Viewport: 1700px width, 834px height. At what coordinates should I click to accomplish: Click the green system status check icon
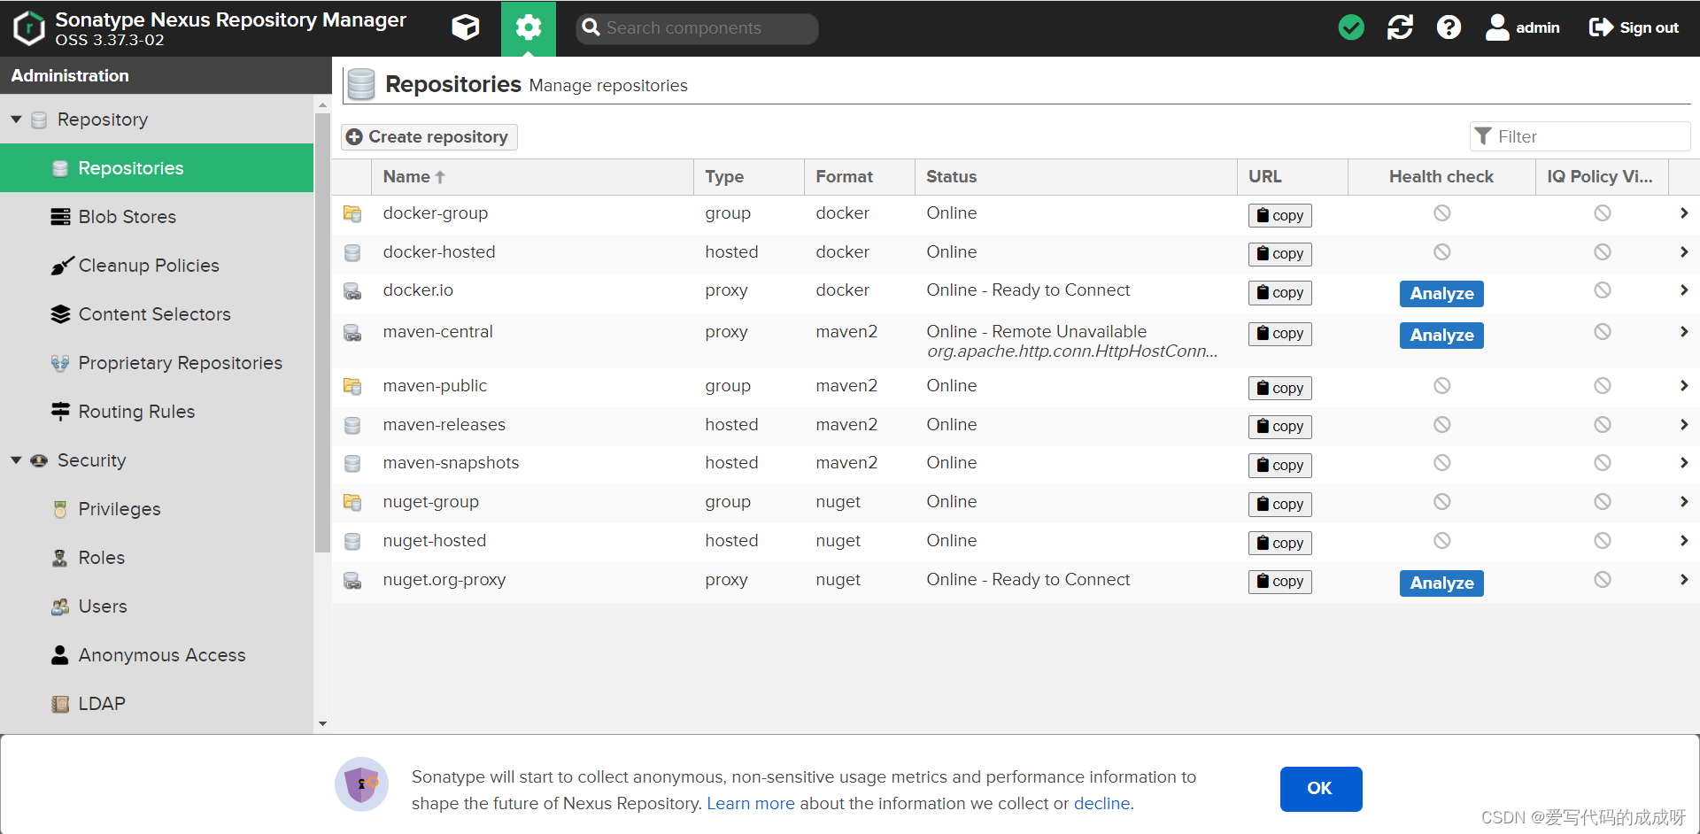click(x=1351, y=27)
